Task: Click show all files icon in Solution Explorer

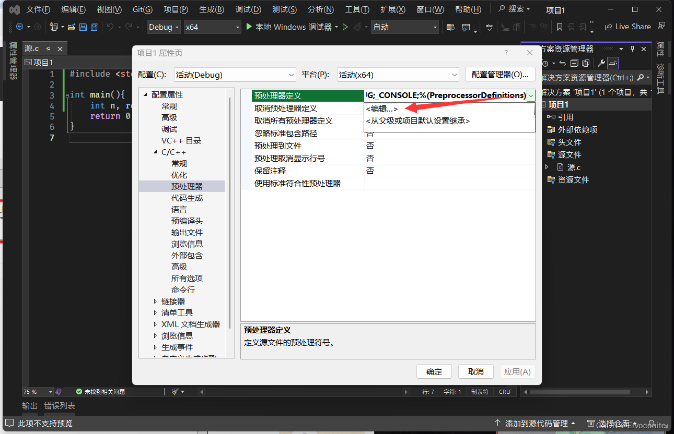Action: point(586,63)
